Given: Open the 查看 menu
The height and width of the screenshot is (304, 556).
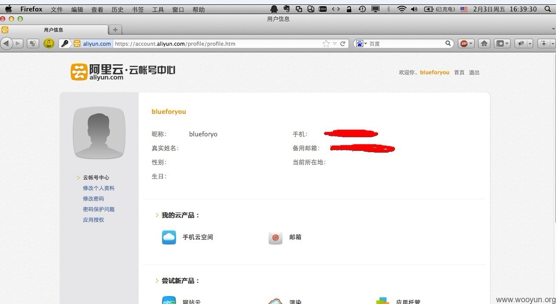Looking at the screenshot, I should click(x=97, y=9).
